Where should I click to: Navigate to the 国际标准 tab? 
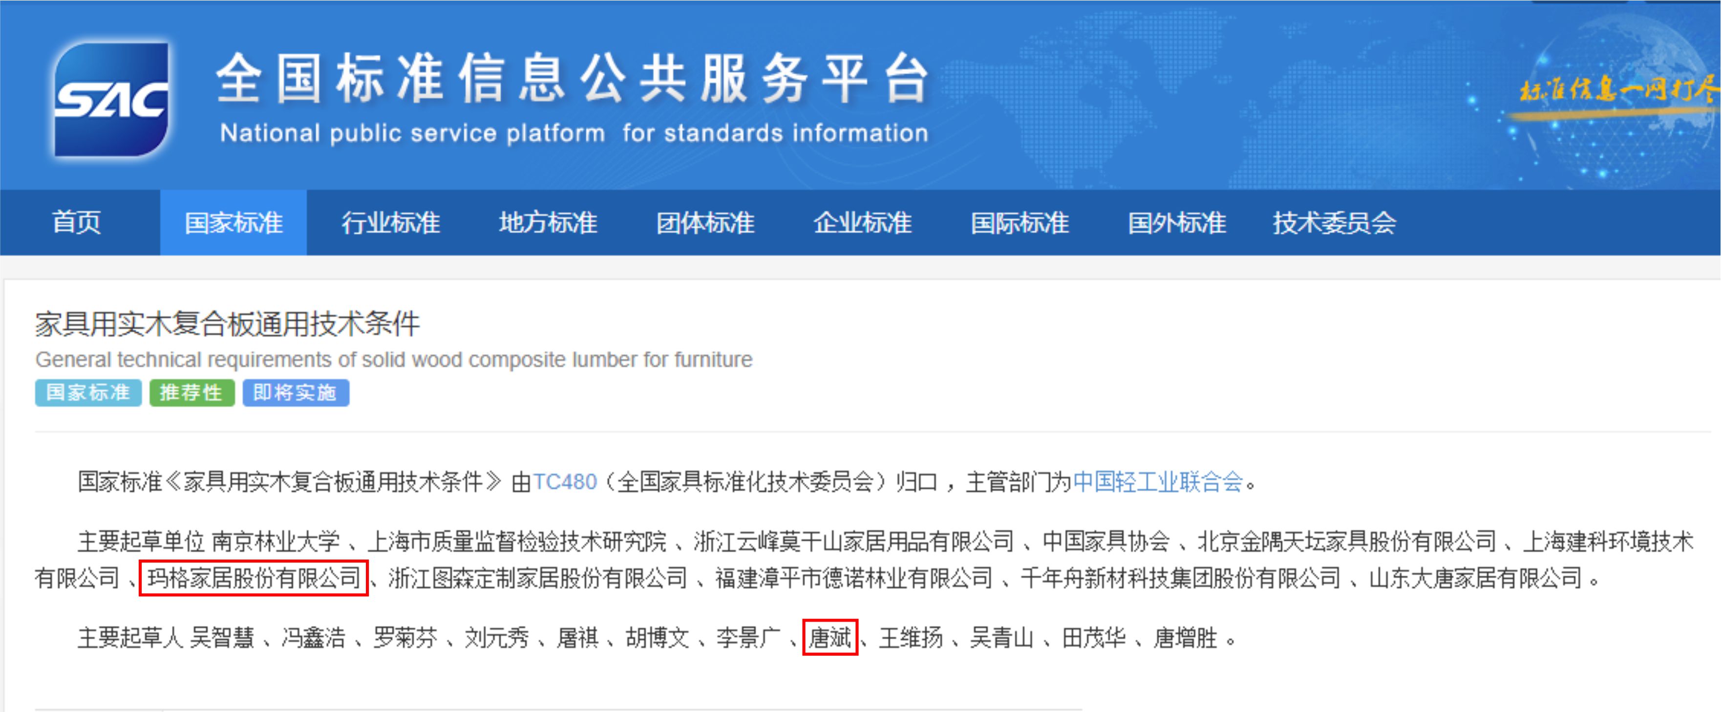1020,223
